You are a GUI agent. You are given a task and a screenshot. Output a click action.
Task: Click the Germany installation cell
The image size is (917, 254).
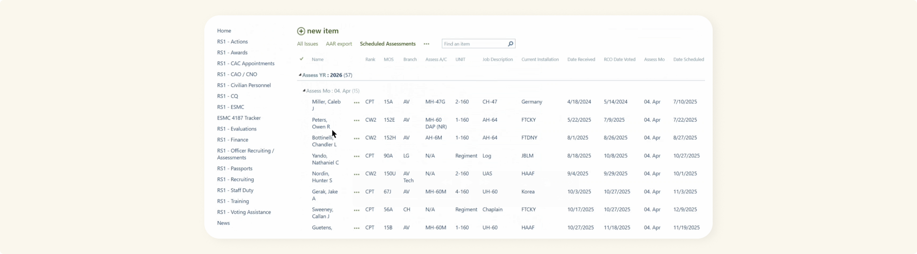pyautogui.click(x=532, y=102)
